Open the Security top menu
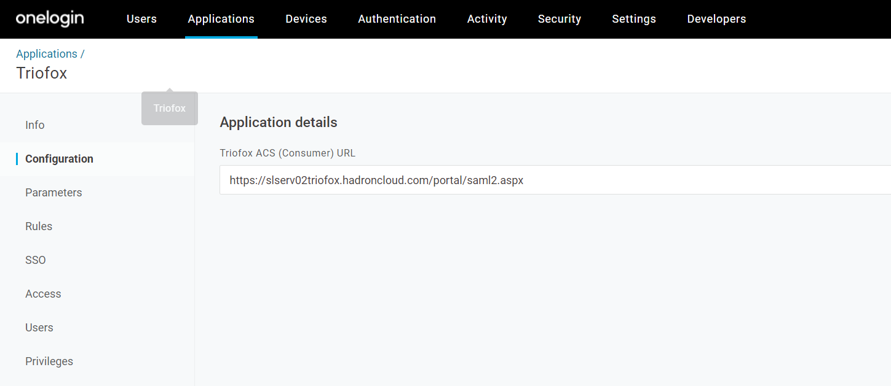The width and height of the screenshot is (891, 386). (x=560, y=19)
